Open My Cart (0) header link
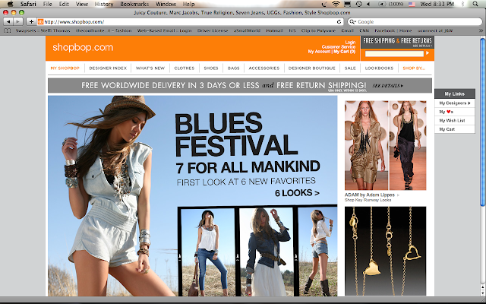 pos(344,52)
